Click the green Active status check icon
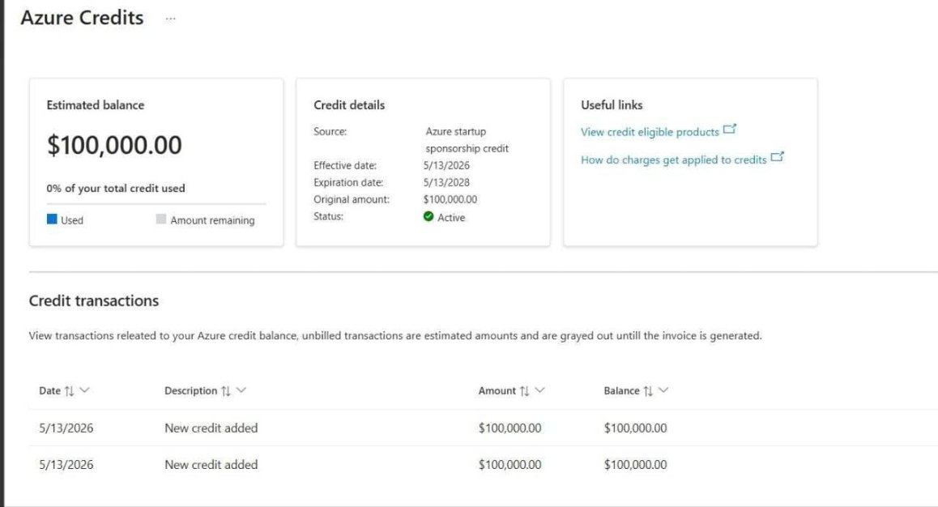Viewport: 938px width, 507px height. click(x=428, y=216)
